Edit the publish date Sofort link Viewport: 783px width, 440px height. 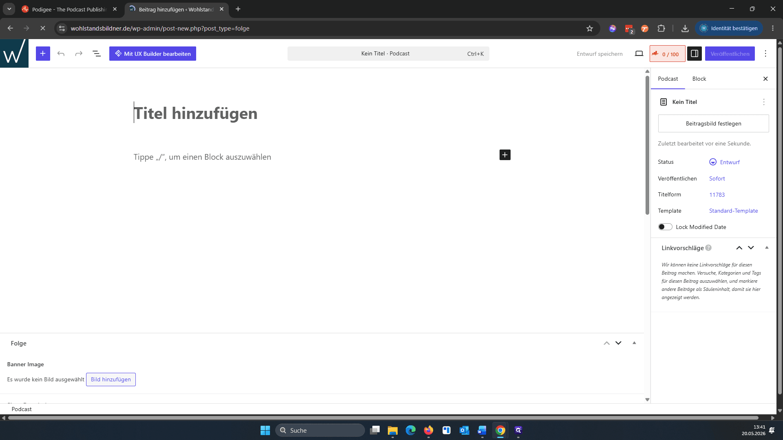point(717,178)
